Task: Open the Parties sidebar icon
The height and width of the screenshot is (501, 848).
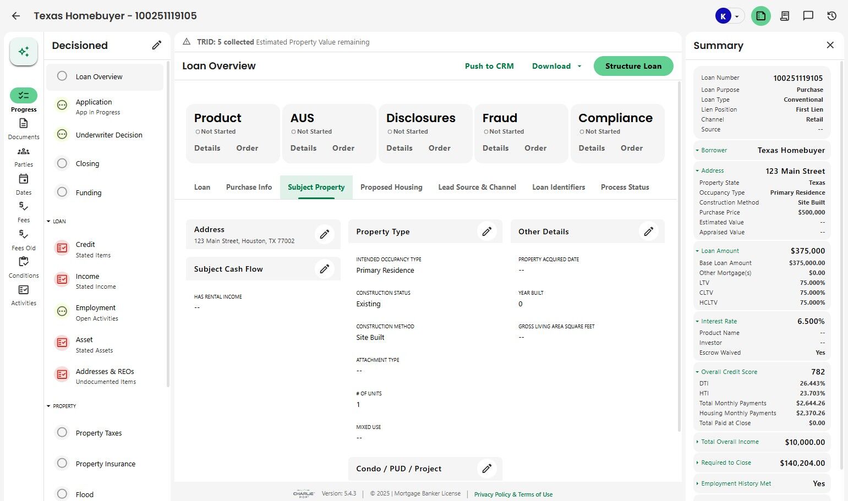Action: click(24, 152)
